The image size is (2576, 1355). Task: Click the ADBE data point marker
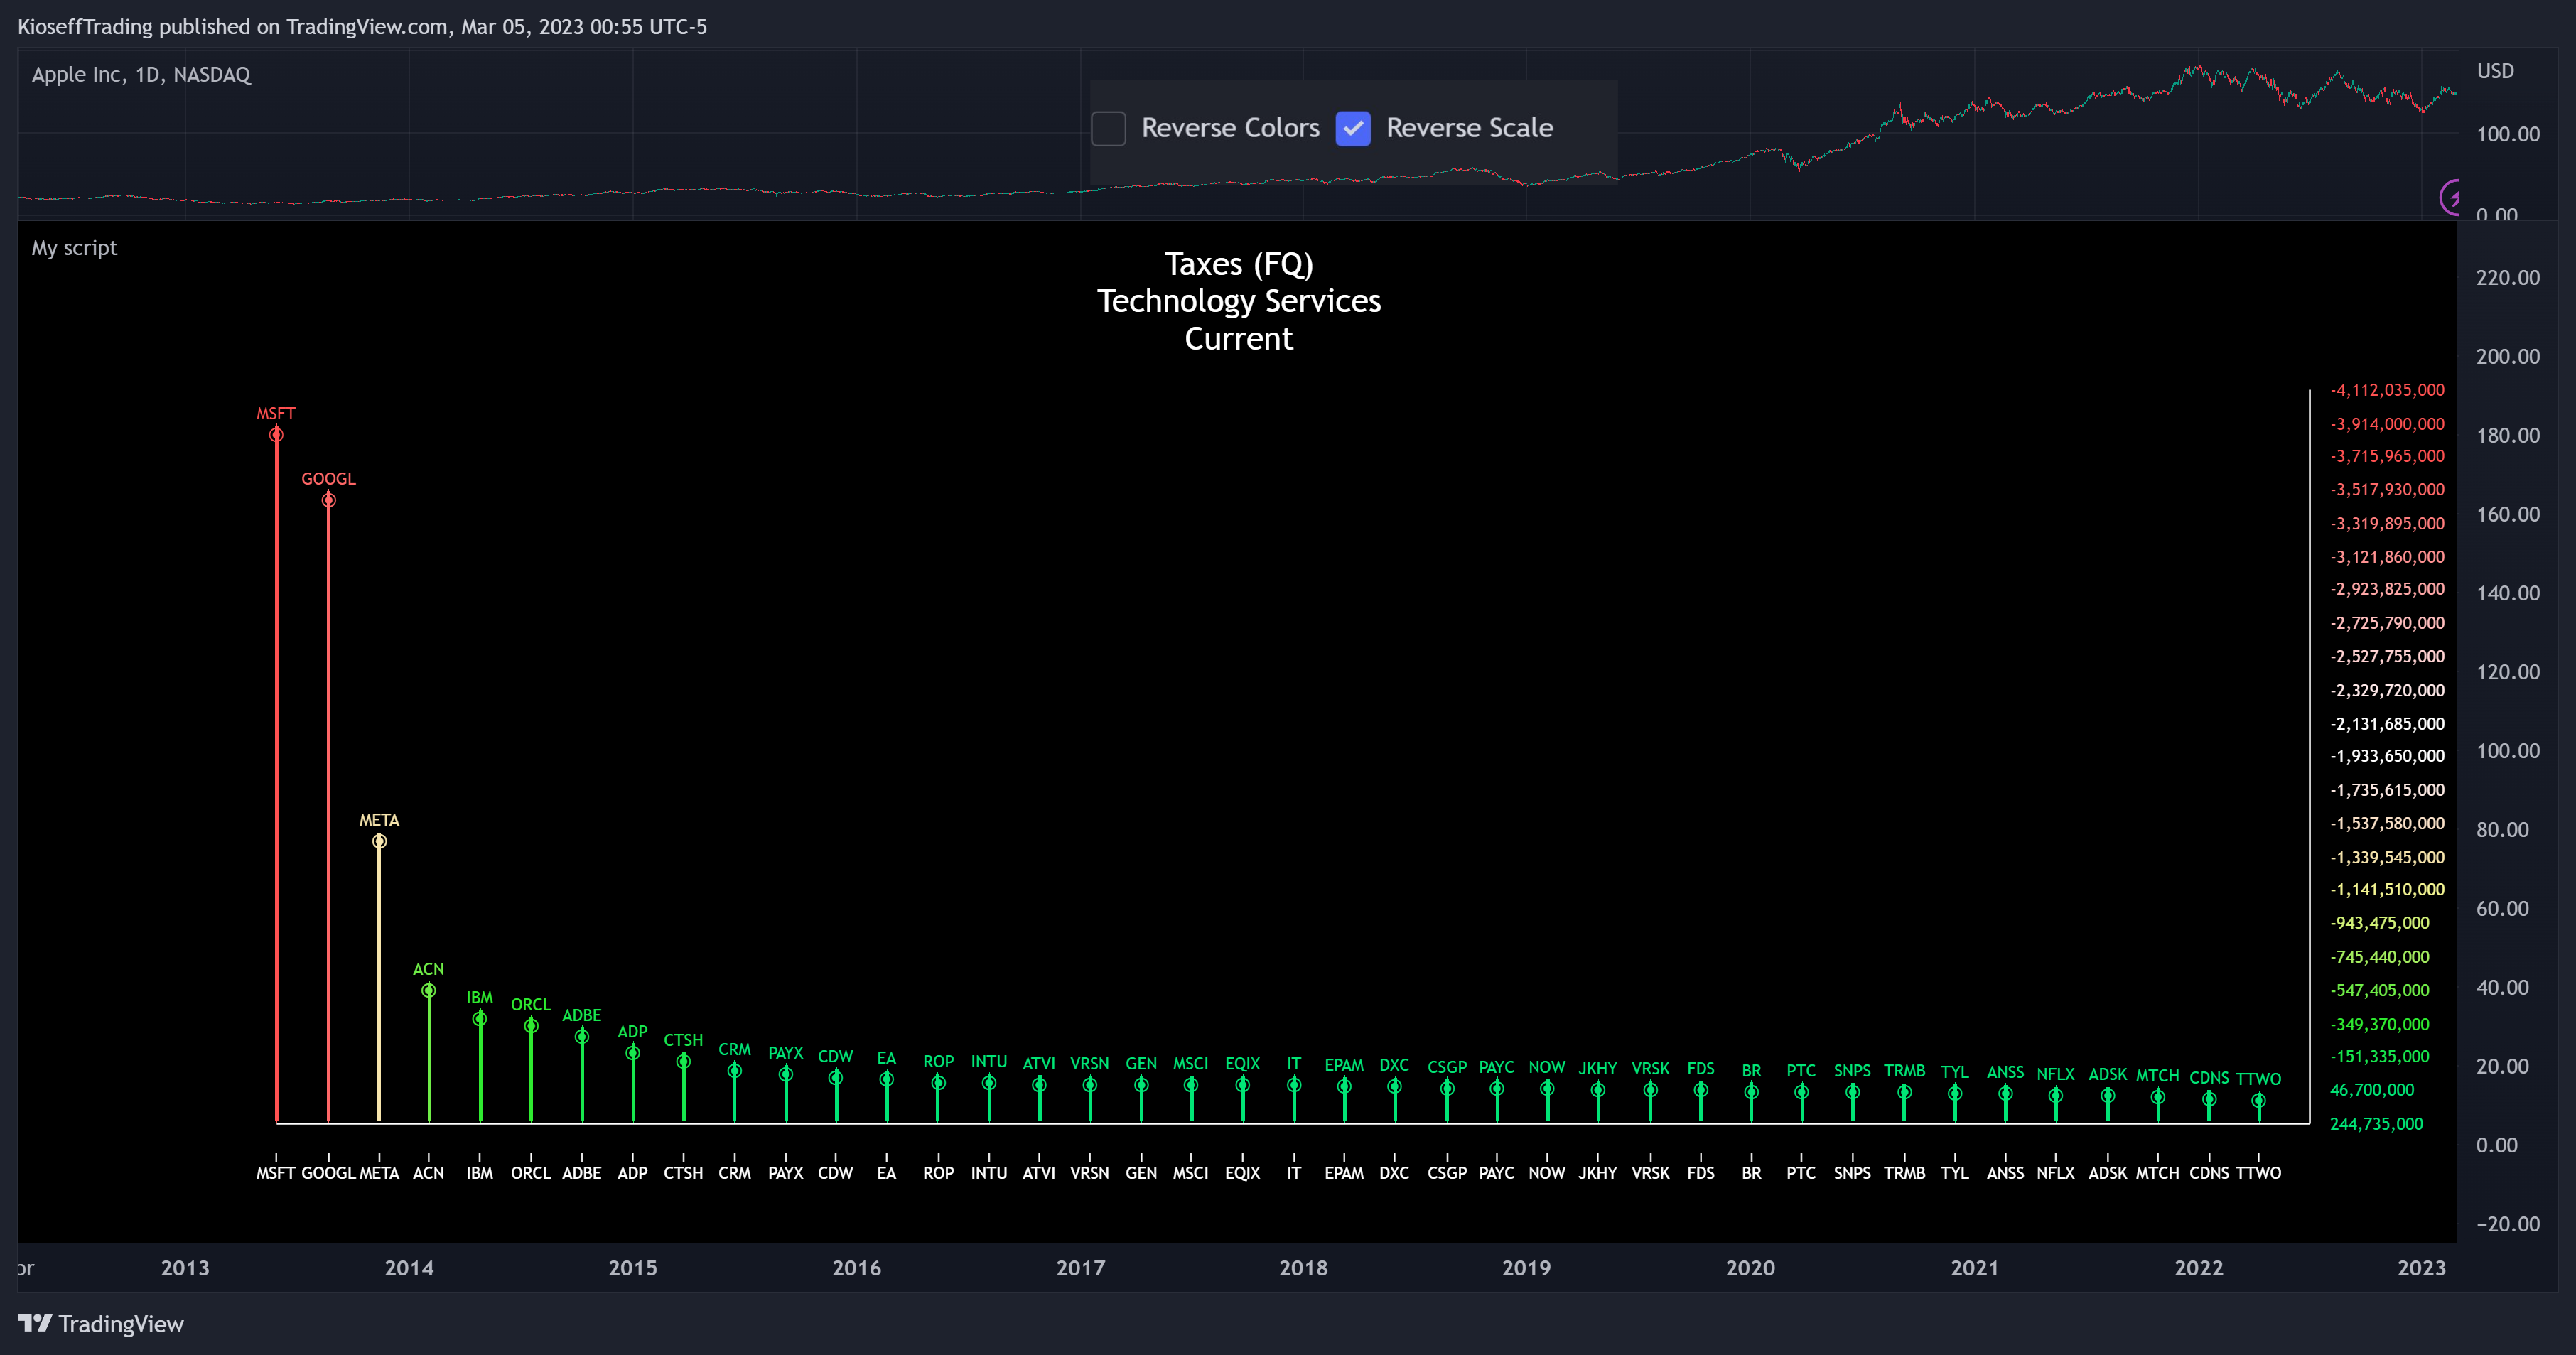tap(582, 1037)
